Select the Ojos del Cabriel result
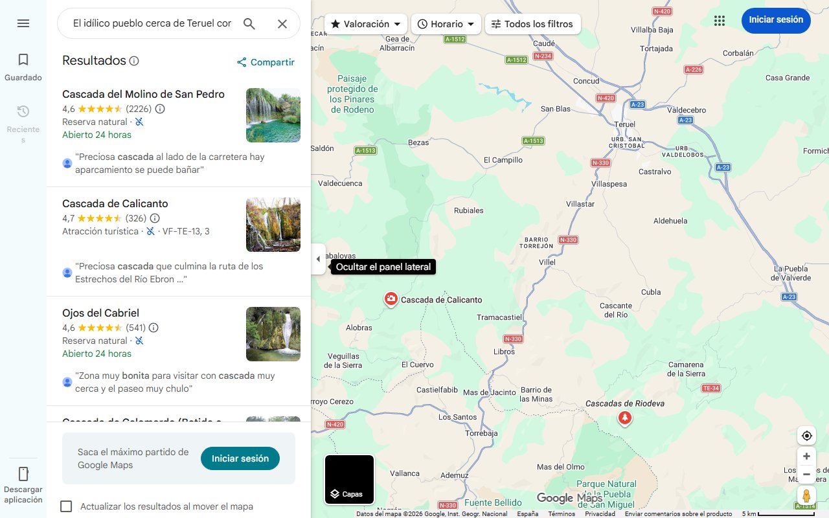Viewport: 829px width, 518px height. tap(100, 313)
